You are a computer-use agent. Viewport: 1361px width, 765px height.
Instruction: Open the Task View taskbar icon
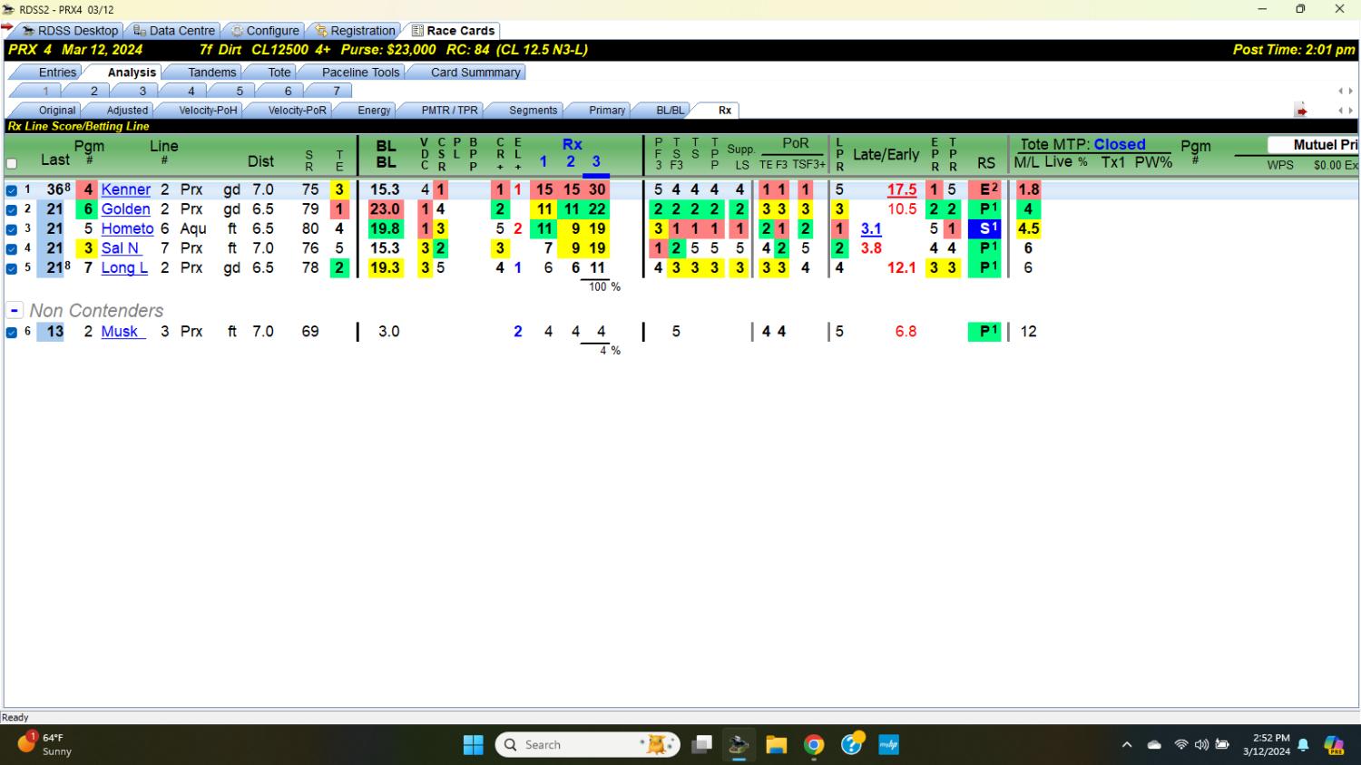pyautogui.click(x=701, y=745)
